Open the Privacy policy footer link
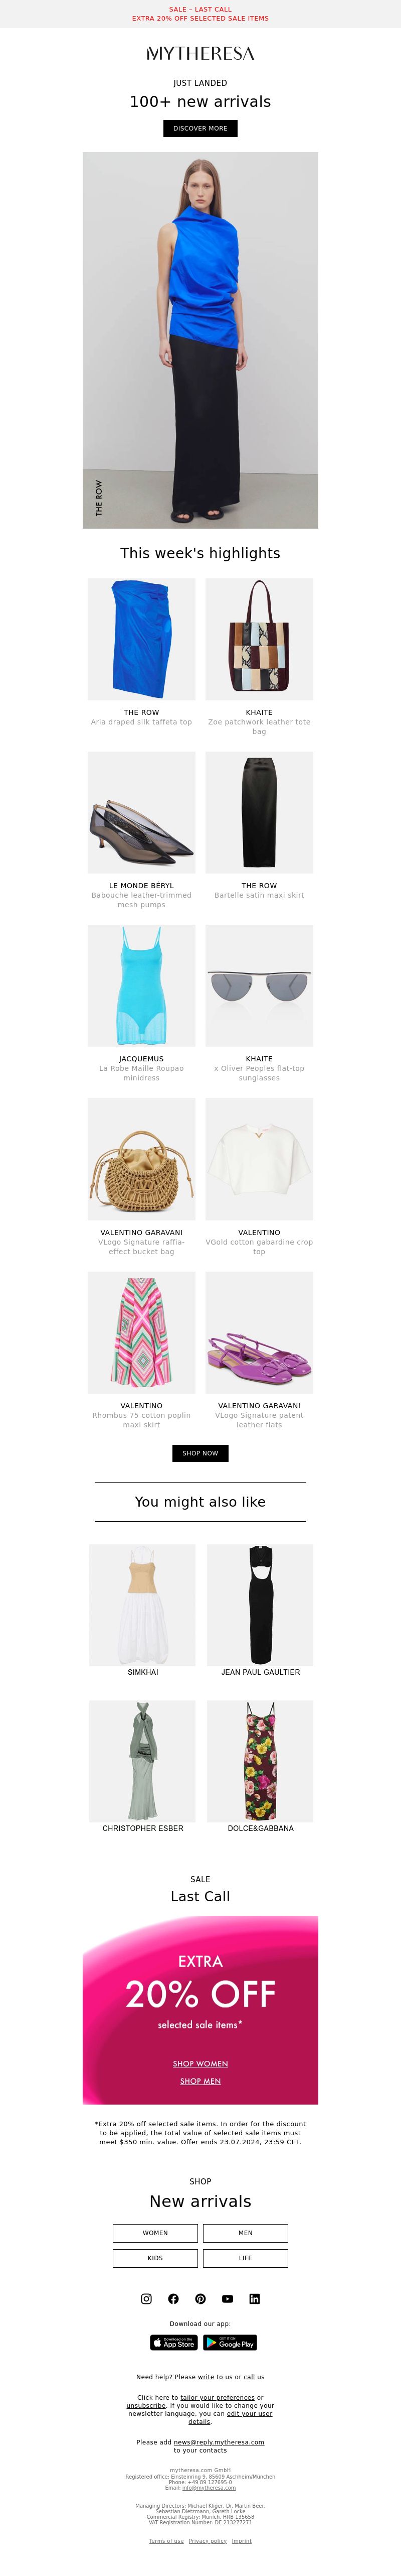This screenshot has width=401, height=2576. tap(208, 2541)
